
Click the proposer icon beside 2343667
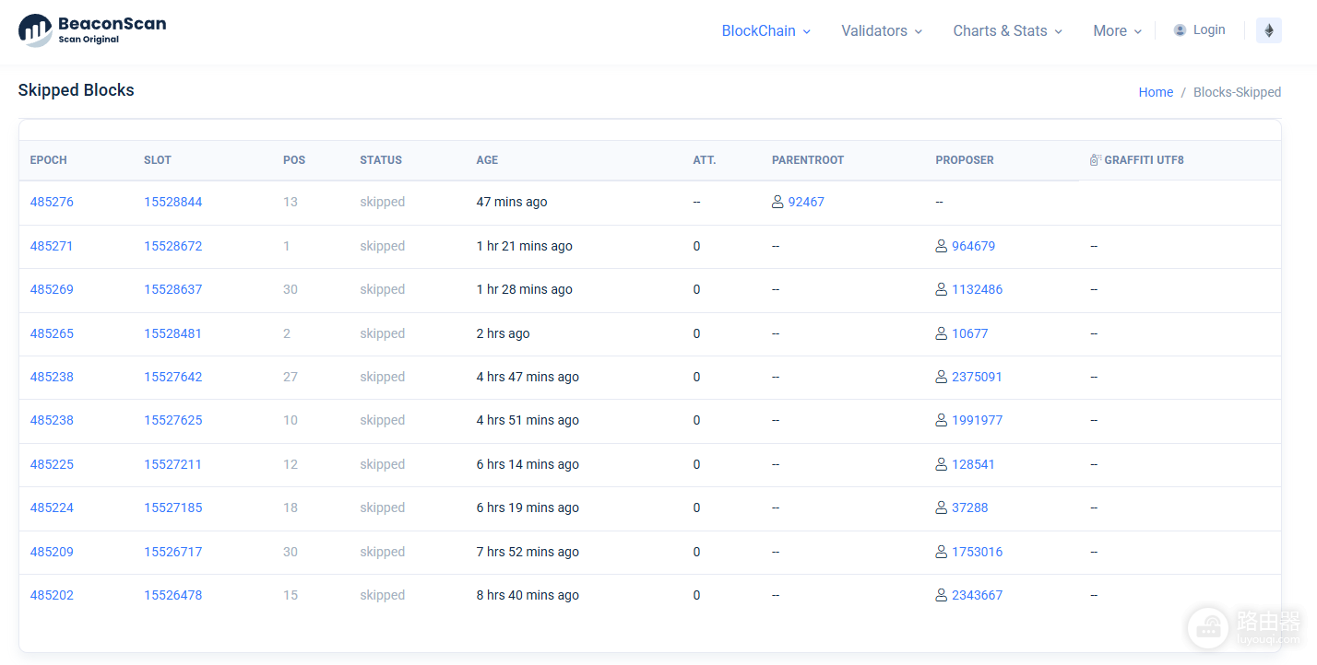(x=942, y=595)
